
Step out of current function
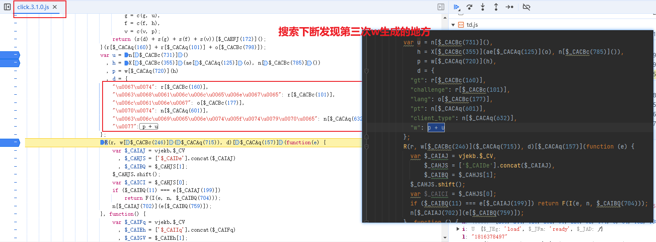click(496, 7)
